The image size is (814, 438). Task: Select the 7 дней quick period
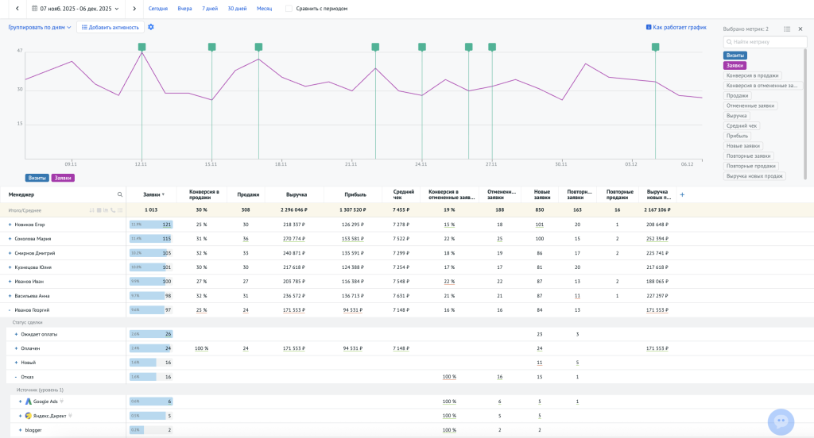point(209,9)
